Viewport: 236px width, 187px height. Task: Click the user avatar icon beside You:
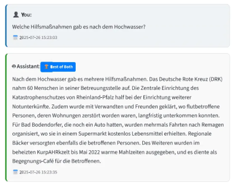pyautogui.click(x=16, y=15)
